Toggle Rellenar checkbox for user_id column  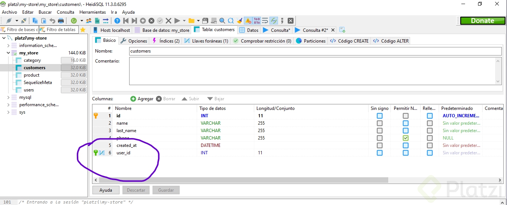click(x=429, y=153)
